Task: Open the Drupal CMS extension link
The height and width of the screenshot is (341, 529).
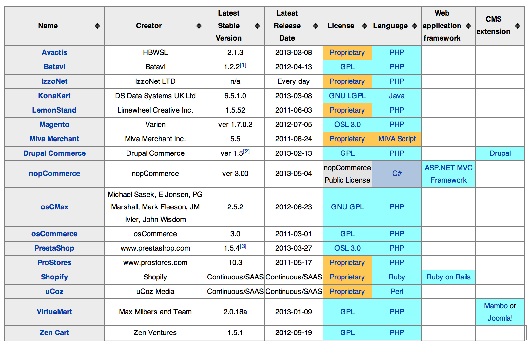Action: 500,153
